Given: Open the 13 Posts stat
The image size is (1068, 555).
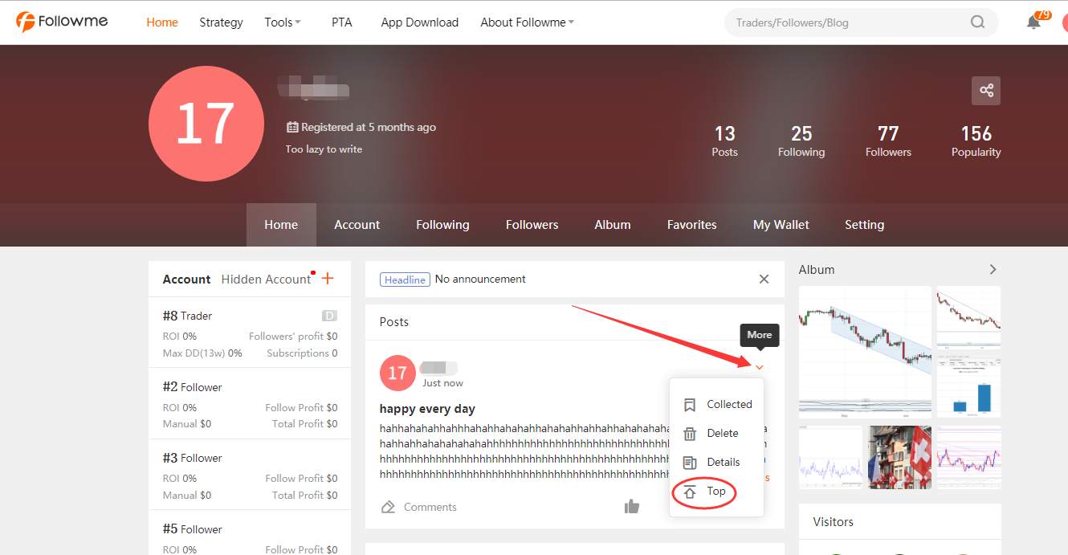Looking at the screenshot, I should (x=724, y=141).
